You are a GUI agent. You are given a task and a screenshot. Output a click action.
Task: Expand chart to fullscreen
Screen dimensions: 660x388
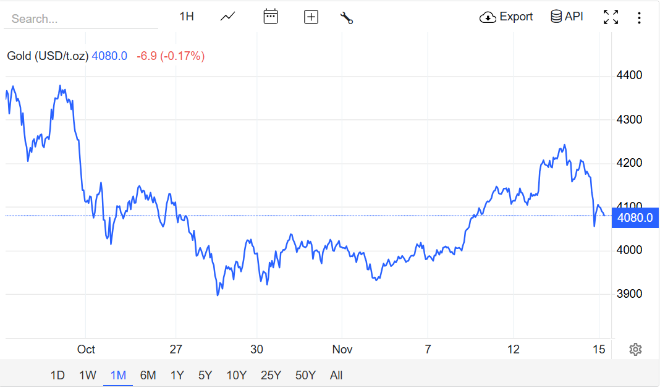(x=611, y=17)
